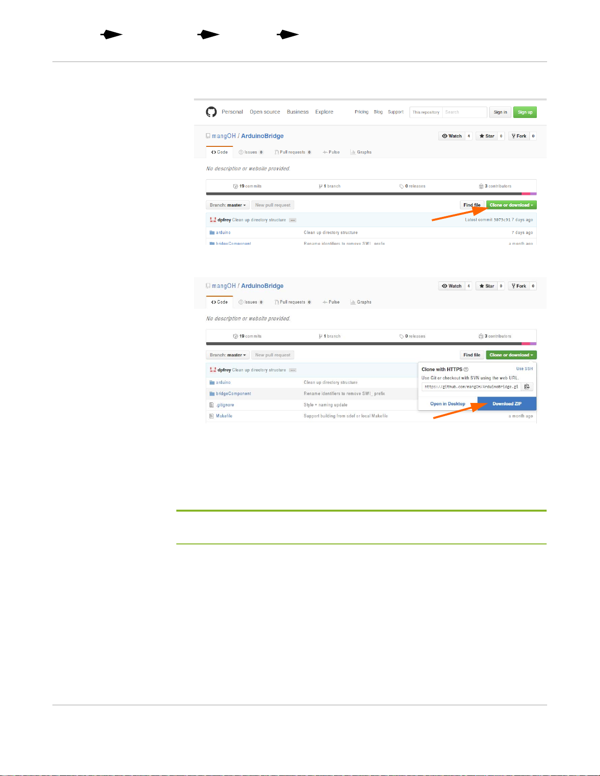600x776 pixels.
Task: Focus the repository Search field
Action: click(x=464, y=112)
